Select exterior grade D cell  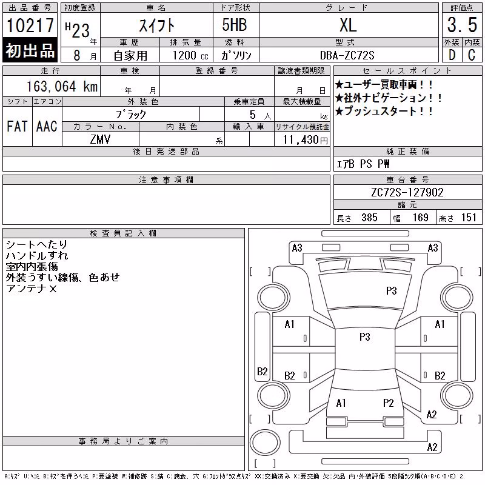click(452, 55)
